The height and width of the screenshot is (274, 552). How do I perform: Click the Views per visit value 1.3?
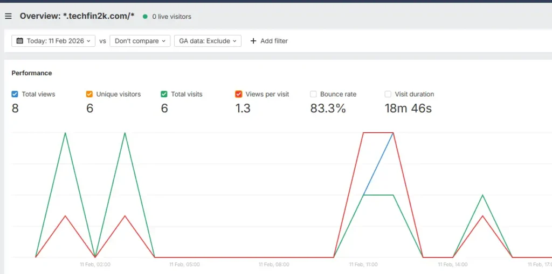243,109
